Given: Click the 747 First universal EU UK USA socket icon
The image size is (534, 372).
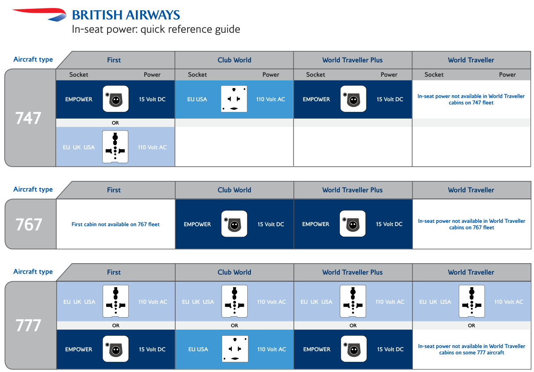Looking at the screenshot, I should pos(115,147).
